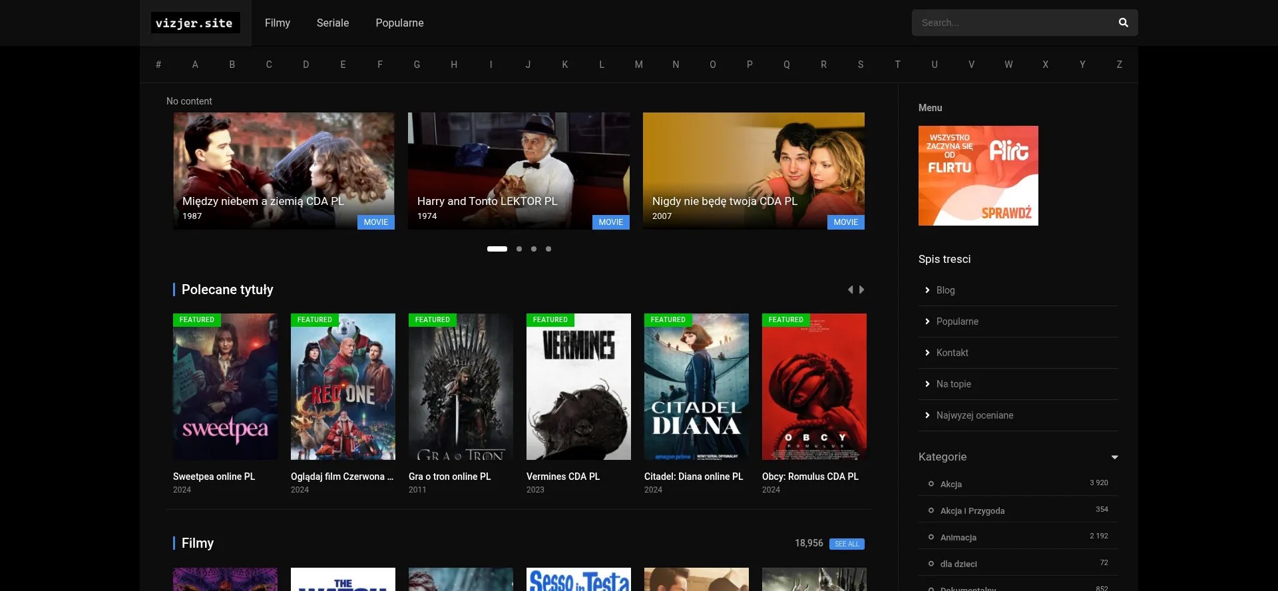
Task: Filter titles by letter G
Action: click(x=417, y=65)
